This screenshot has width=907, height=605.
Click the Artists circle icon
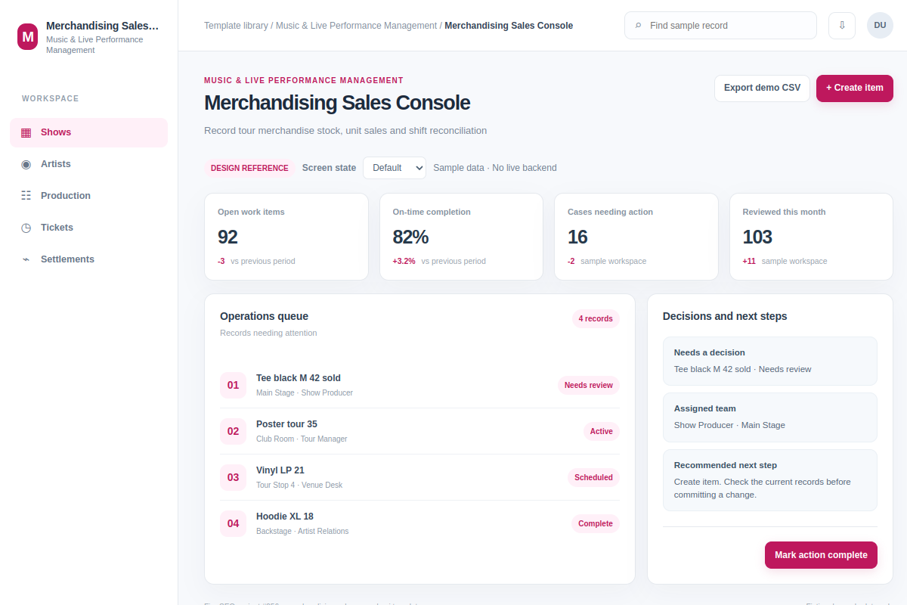(26, 164)
